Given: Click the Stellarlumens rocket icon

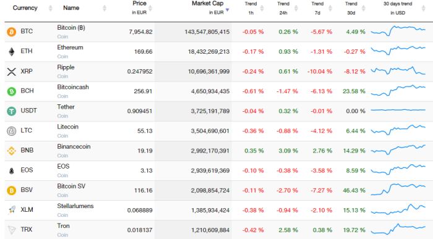Looking at the screenshot, I should 12,210.
